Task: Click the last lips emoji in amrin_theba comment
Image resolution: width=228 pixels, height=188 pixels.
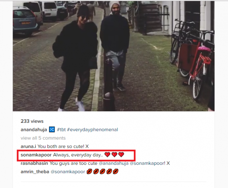Action: tap(116, 172)
